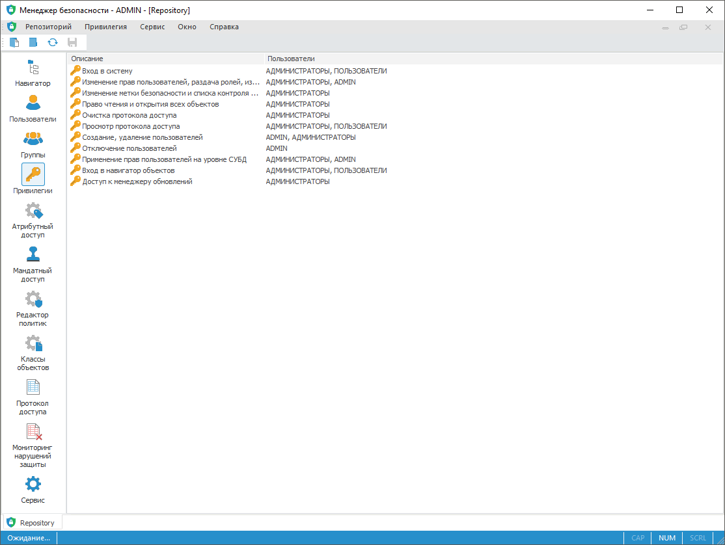725x545 pixels.
Task: Click users cell ADMIN, АДМИНИСТРАТОРЫ
Action: (x=310, y=138)
